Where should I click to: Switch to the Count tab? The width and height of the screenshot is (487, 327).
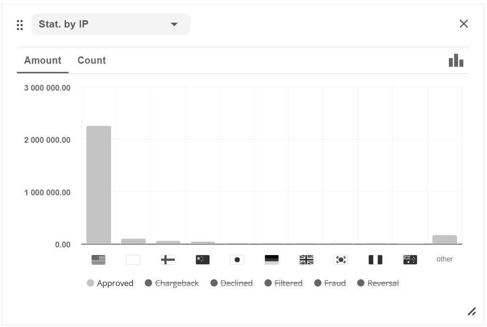click(x=92, y=60)
